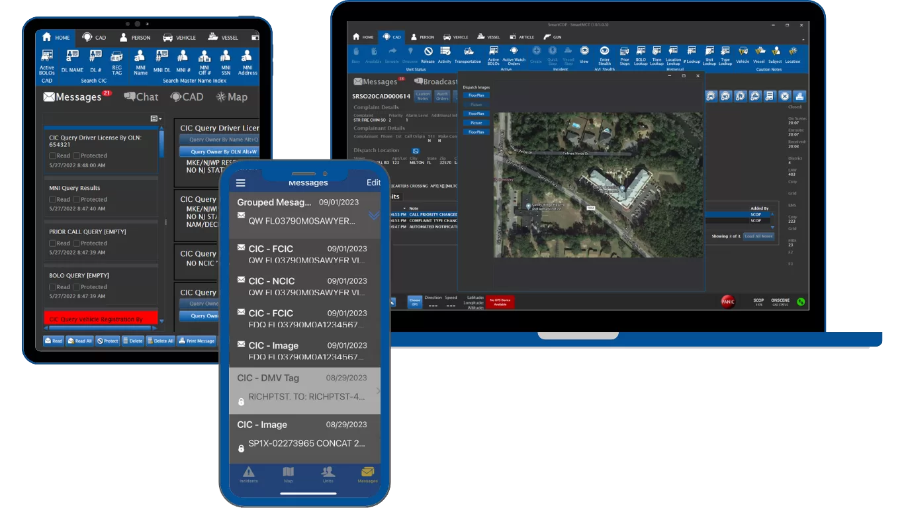Tap the Incidents icon in phone navigation
The width and height of the screenshot is (904, 508).
pyautogui.click(x=249, y=475)
